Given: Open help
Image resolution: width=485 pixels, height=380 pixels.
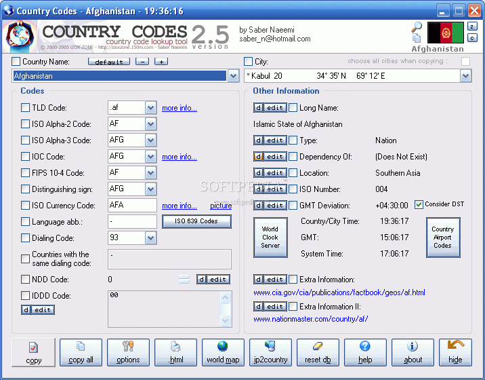Looking at the screenshot, I should (x=365, y=352).
